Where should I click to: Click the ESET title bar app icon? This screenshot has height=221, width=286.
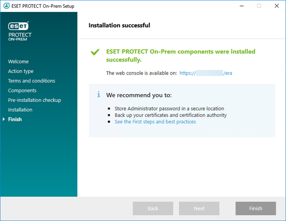[5, 6]
